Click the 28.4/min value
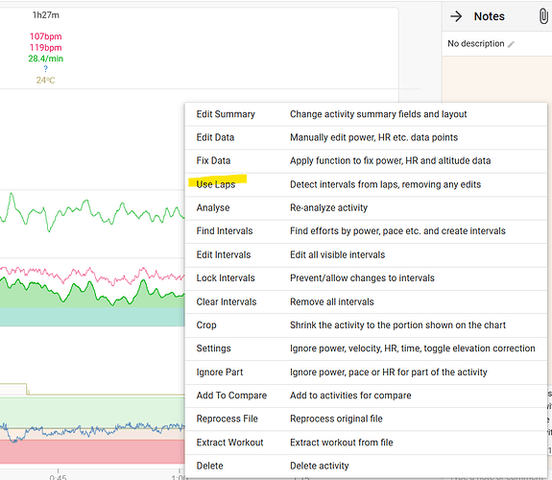The width and height of the screenshot is (552, 480). pos(46,59)
